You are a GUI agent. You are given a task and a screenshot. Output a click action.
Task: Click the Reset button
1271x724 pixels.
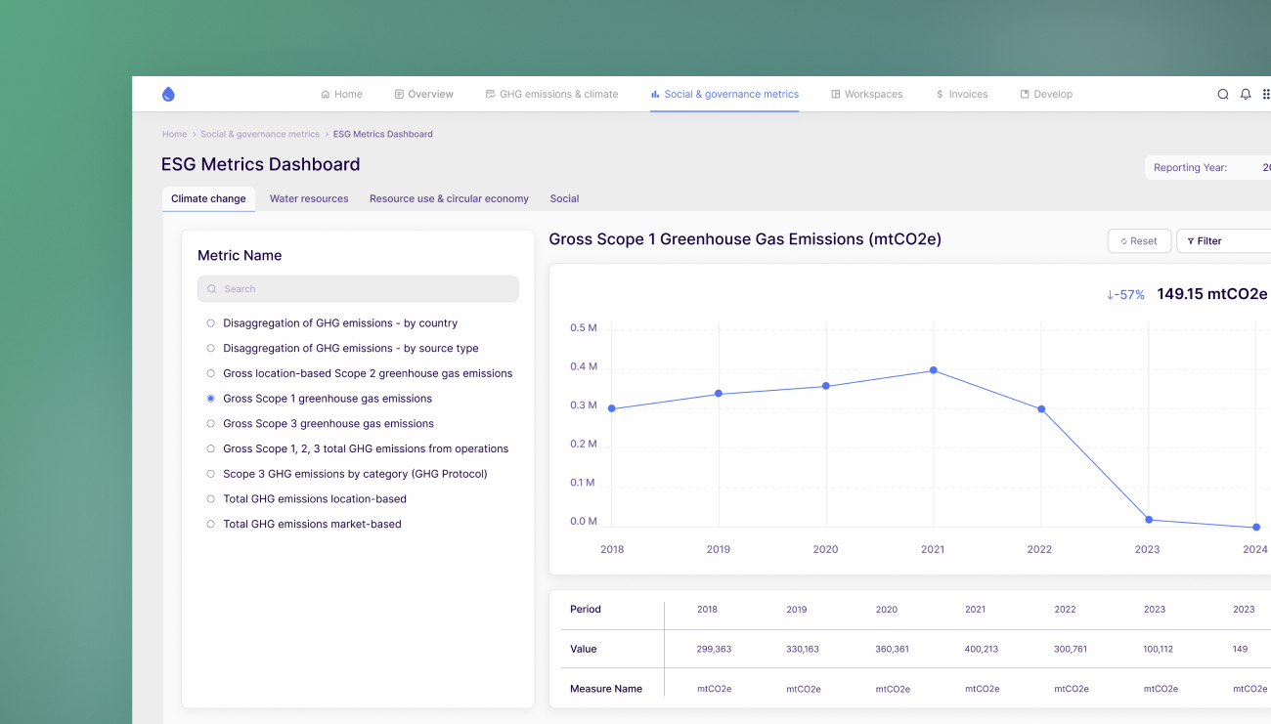pos(1139,241)
